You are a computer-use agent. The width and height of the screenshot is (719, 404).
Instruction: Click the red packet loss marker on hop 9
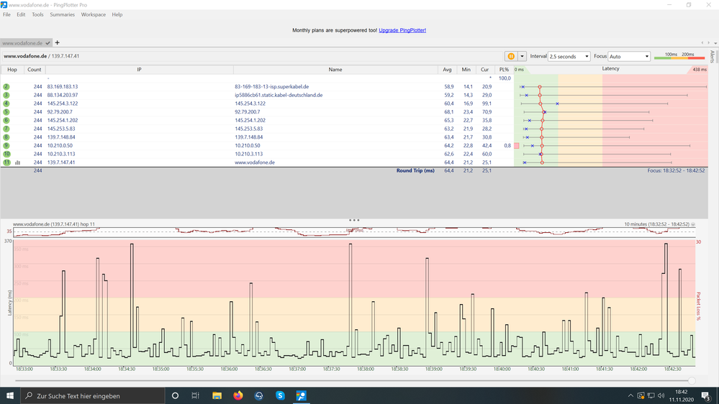pyautogui.click(x=516, y=146)
